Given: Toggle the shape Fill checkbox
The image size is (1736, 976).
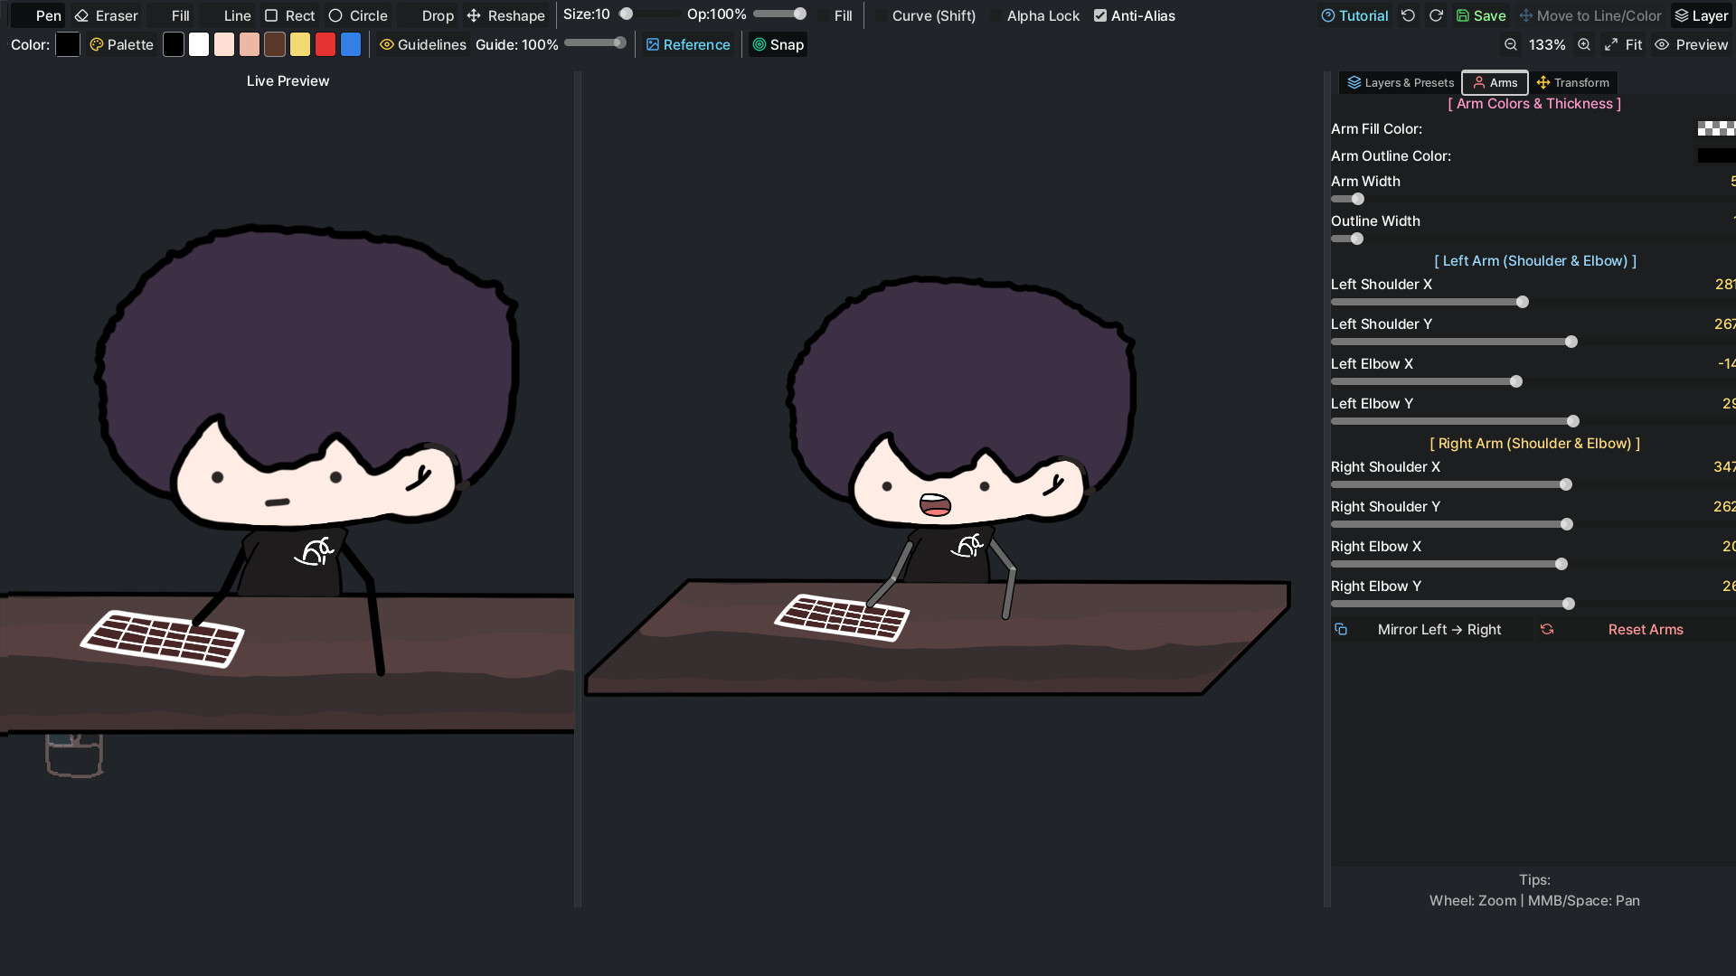Looking at the screenshot, I should (835, 15).
